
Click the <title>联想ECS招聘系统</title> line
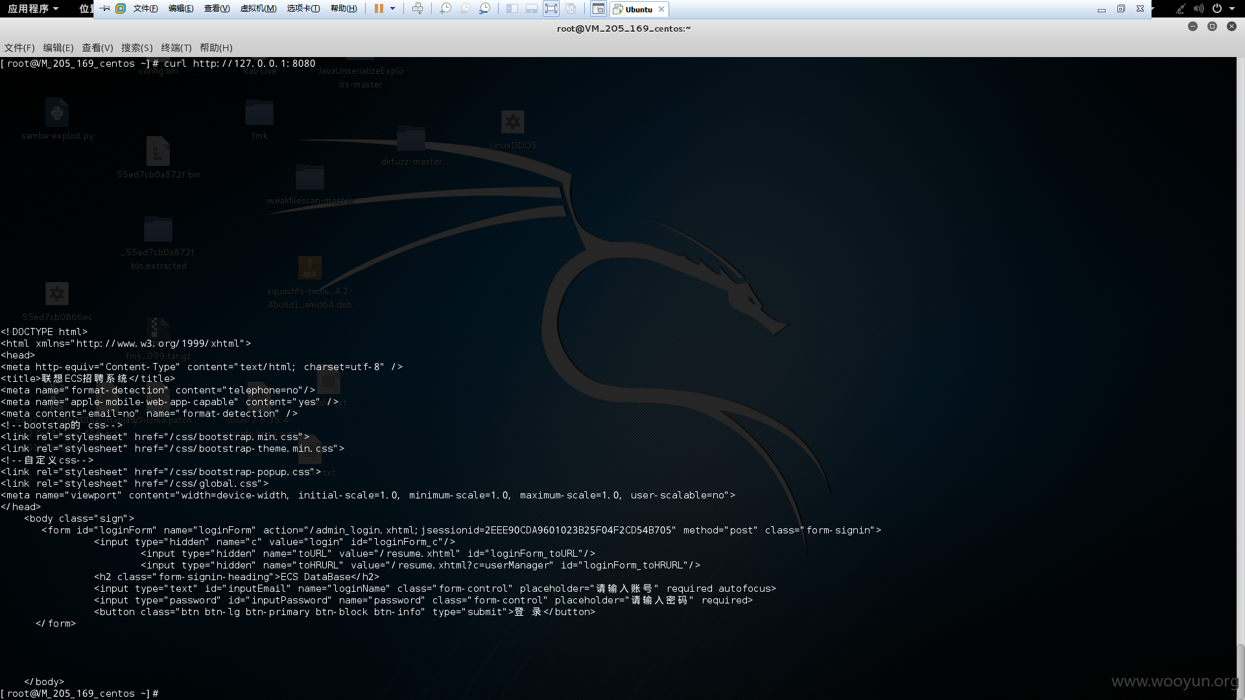point(88,379)
